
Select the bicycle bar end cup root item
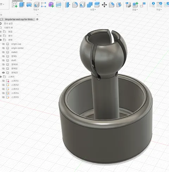19,19
